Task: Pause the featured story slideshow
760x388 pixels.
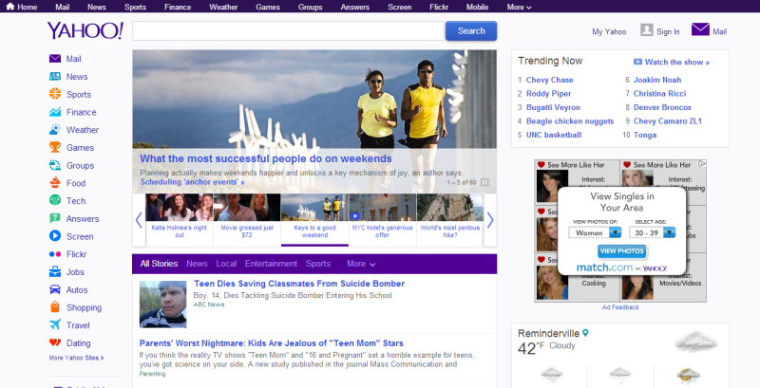Action: coord(484,182)
